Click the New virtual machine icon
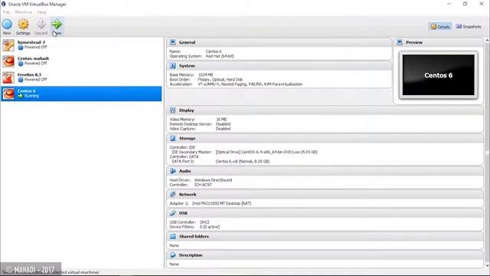 tap(7, 24)
